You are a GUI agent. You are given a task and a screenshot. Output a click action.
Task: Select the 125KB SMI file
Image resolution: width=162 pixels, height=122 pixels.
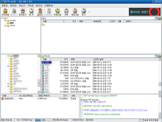click(x=76, y=89)
